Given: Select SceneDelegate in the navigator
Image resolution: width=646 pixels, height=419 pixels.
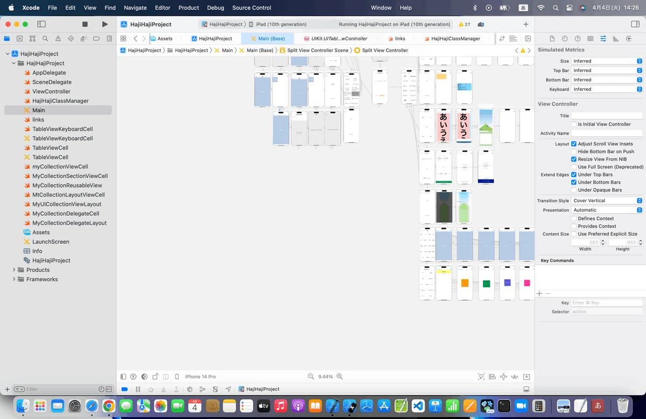Looking at the screenshot, I should click(x=52, y=82).
